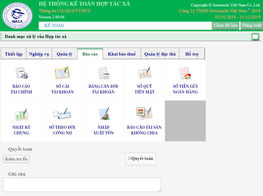Open the Khai báo thuế tab
The width and height of the screenshot is (263, 196).
point(122,54)
